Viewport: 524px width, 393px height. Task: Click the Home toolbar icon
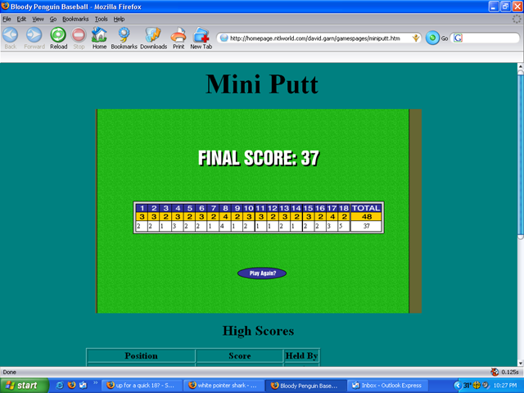point(99,36)
